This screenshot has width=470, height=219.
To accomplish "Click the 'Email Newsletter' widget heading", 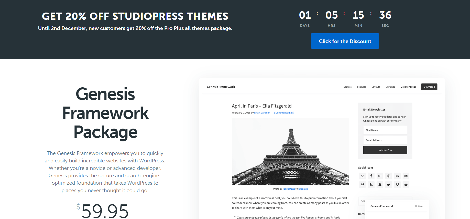I will tap(374, 110).
